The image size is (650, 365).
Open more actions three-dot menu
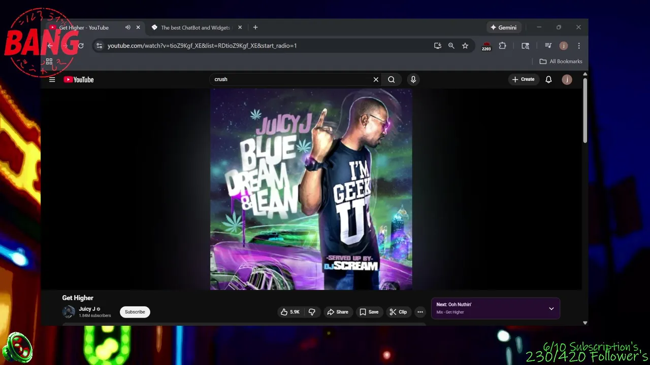[420, 312]
